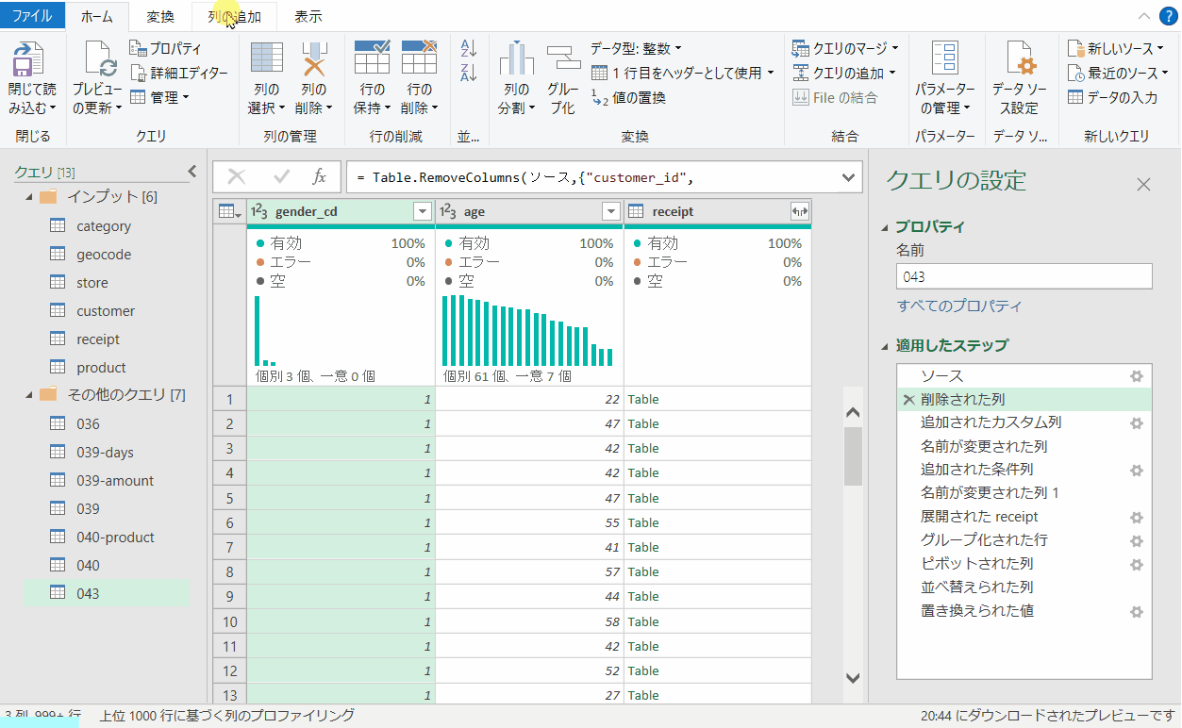Click the 名前 field containing 043

click(1024, 275)
